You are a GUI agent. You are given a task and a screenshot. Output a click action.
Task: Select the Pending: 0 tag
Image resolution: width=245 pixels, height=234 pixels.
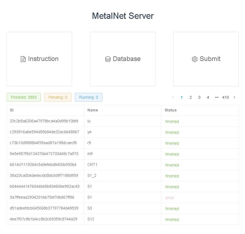pos(58,97)
